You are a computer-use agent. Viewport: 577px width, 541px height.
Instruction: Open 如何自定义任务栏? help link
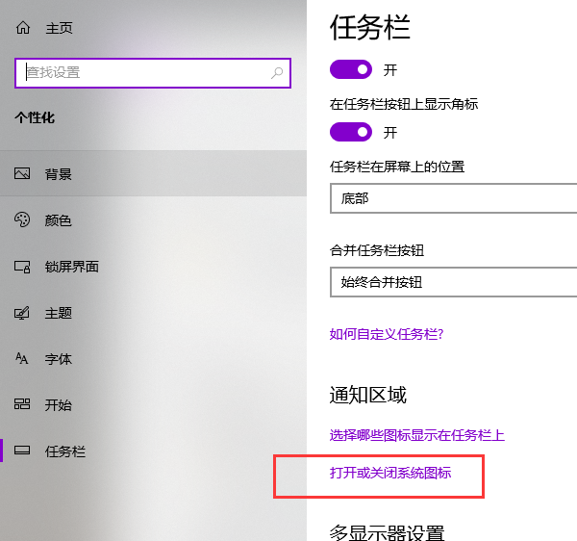coord(387,334)
